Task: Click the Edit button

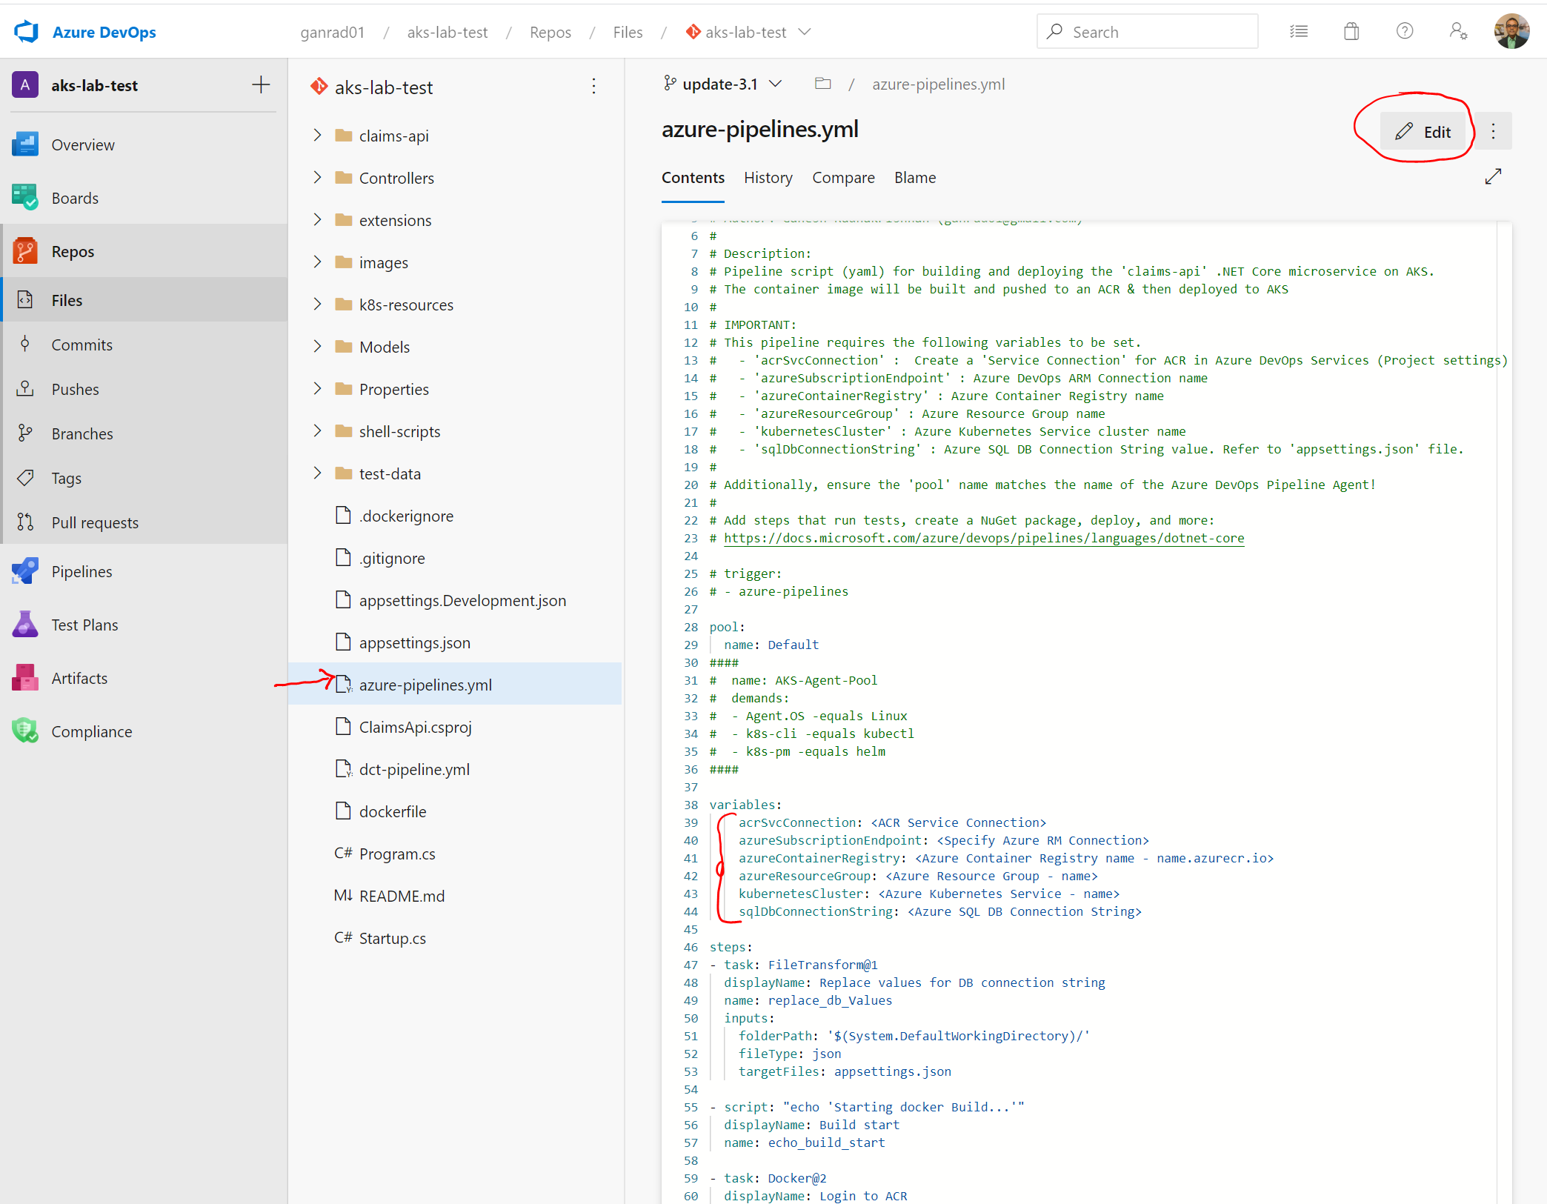Action: [1423, 132]
